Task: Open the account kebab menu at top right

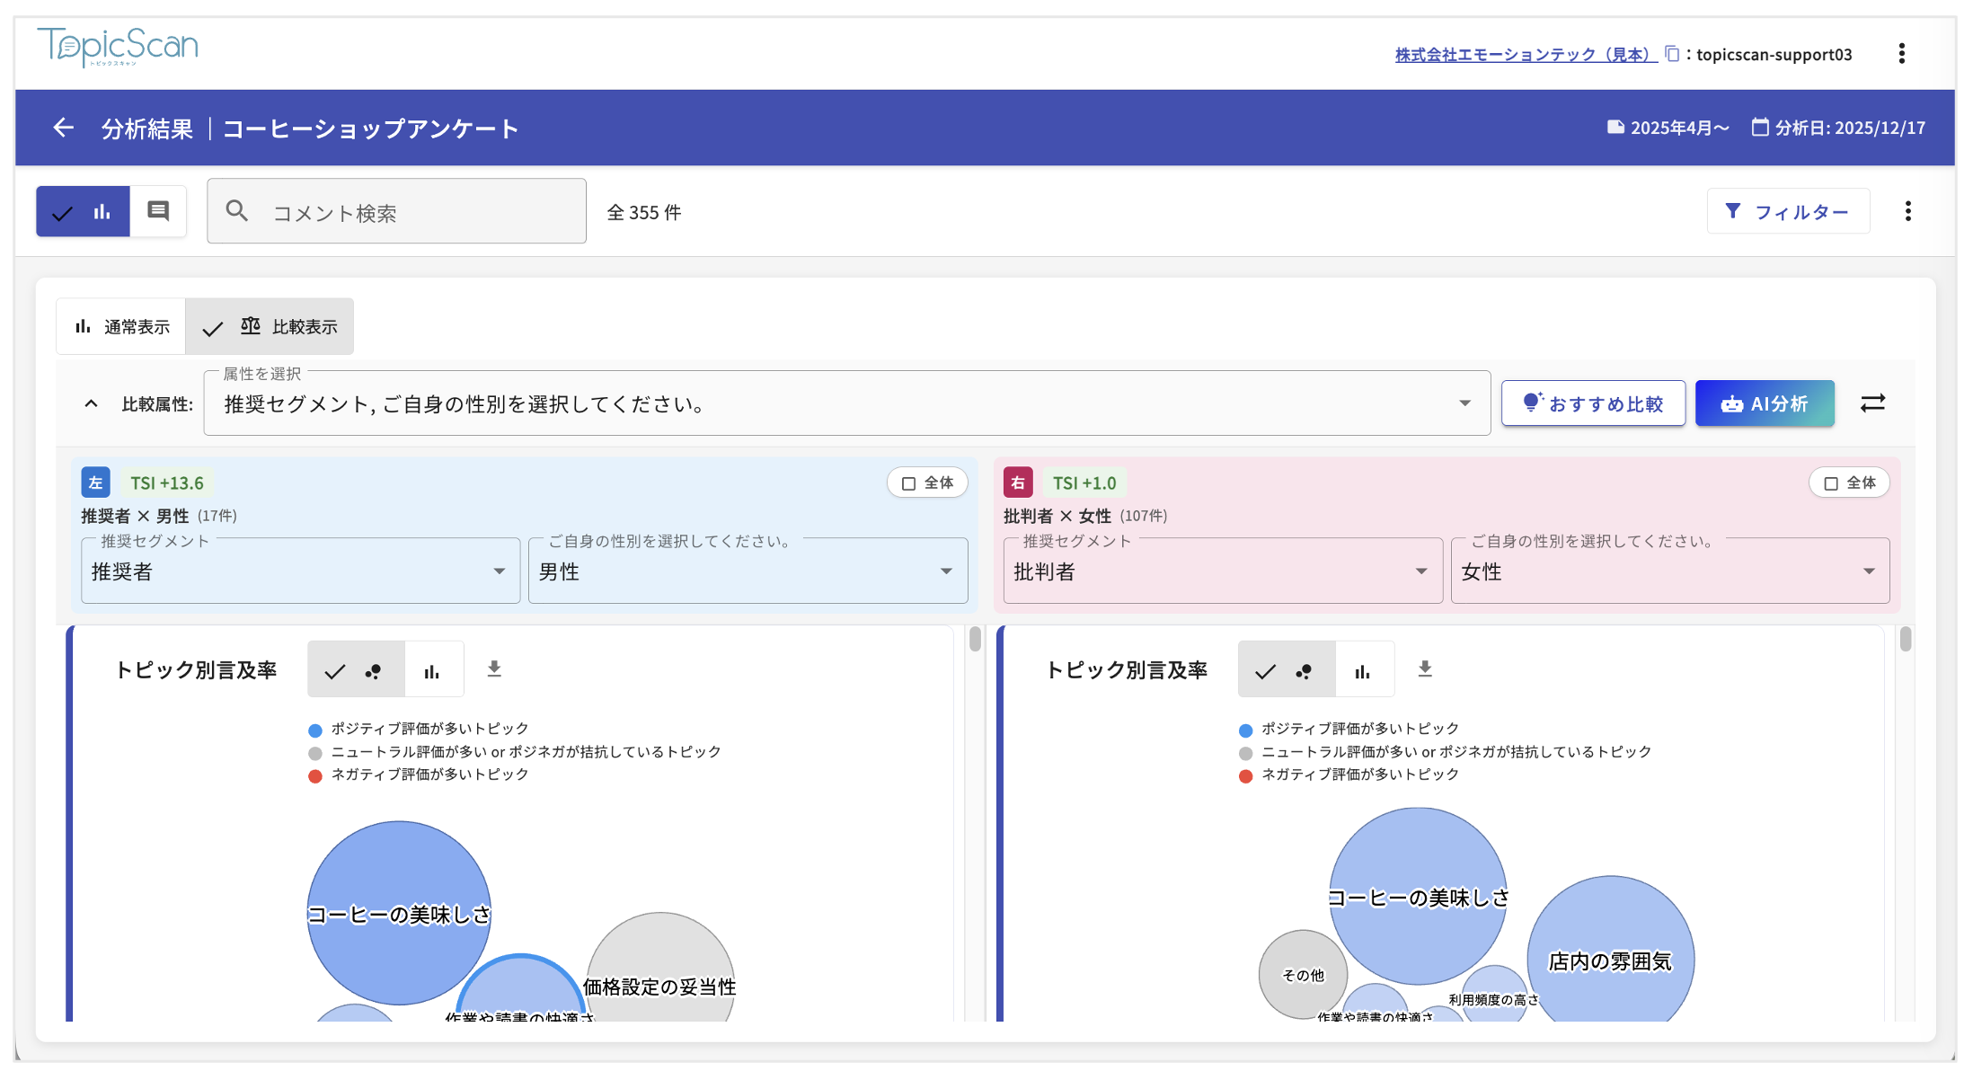Action: pyautogui.click(x=1901, y=54)
